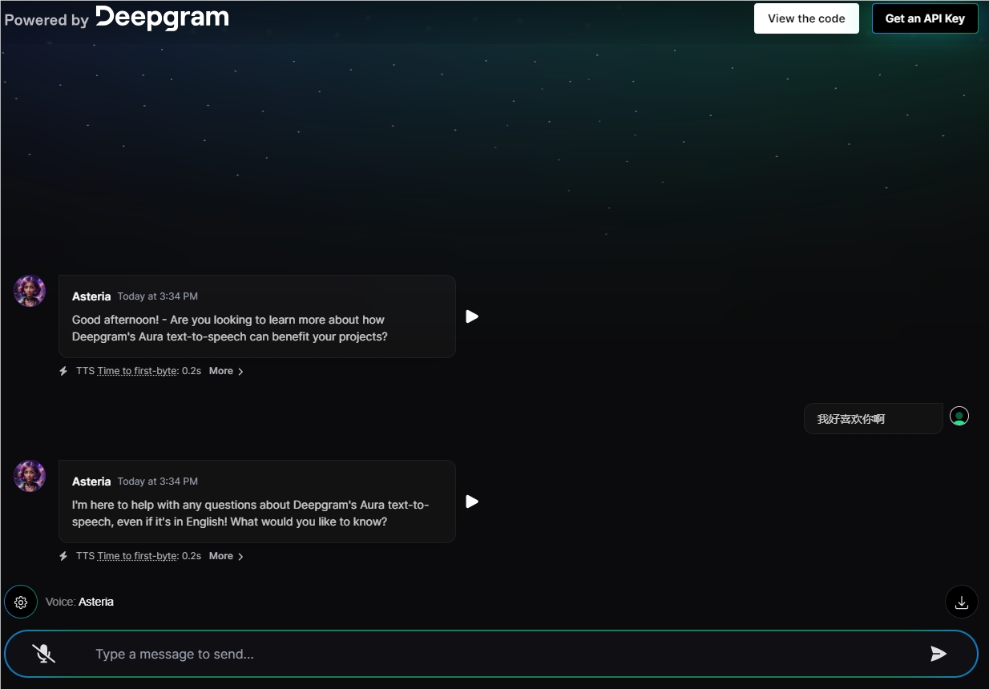The height and width of the screenshot is (689, 989).
Task: Click Time to first-byte under Good afternoon message
Action: point(138,371)
